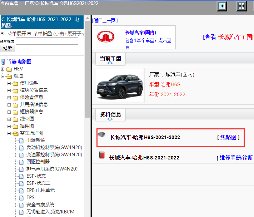Image resolution: width=254 pixels, height=217 pixels.
Task: Click the EPS document icon
Action: click(x=21, y=198)
